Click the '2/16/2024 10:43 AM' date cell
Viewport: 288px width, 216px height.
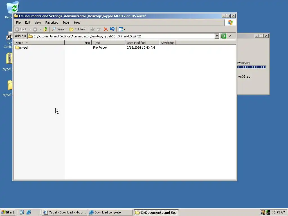(x=141, y=48)
